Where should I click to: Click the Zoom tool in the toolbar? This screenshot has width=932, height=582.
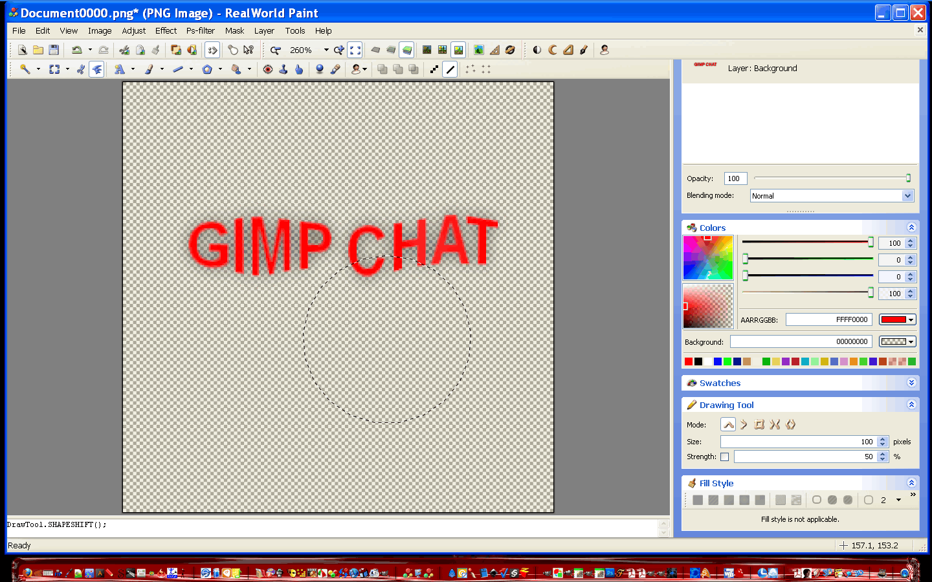click(275, 50)
